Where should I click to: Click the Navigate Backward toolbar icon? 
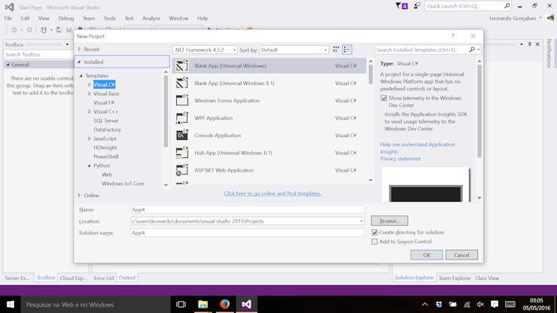(x=14, y=30)
